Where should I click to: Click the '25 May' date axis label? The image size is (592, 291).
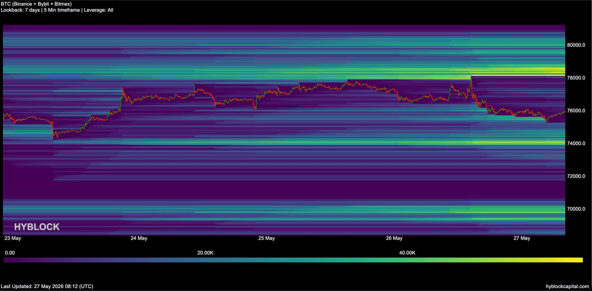coord(266,238)
